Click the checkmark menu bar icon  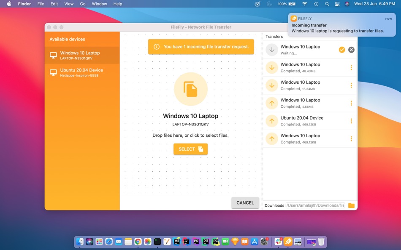pyautogui.click(x=257, y=4)
